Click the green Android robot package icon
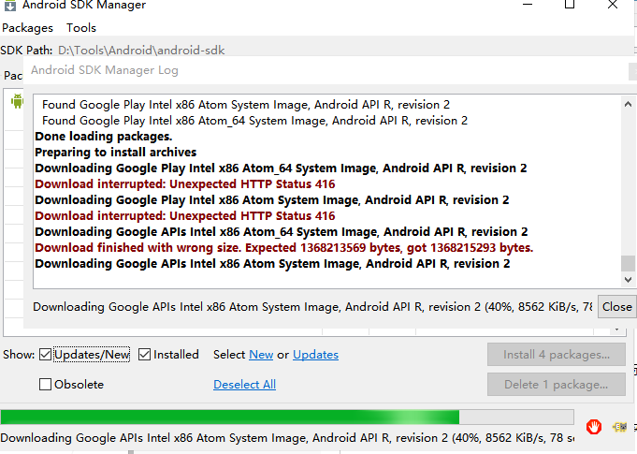 click(x=17, y=101)
